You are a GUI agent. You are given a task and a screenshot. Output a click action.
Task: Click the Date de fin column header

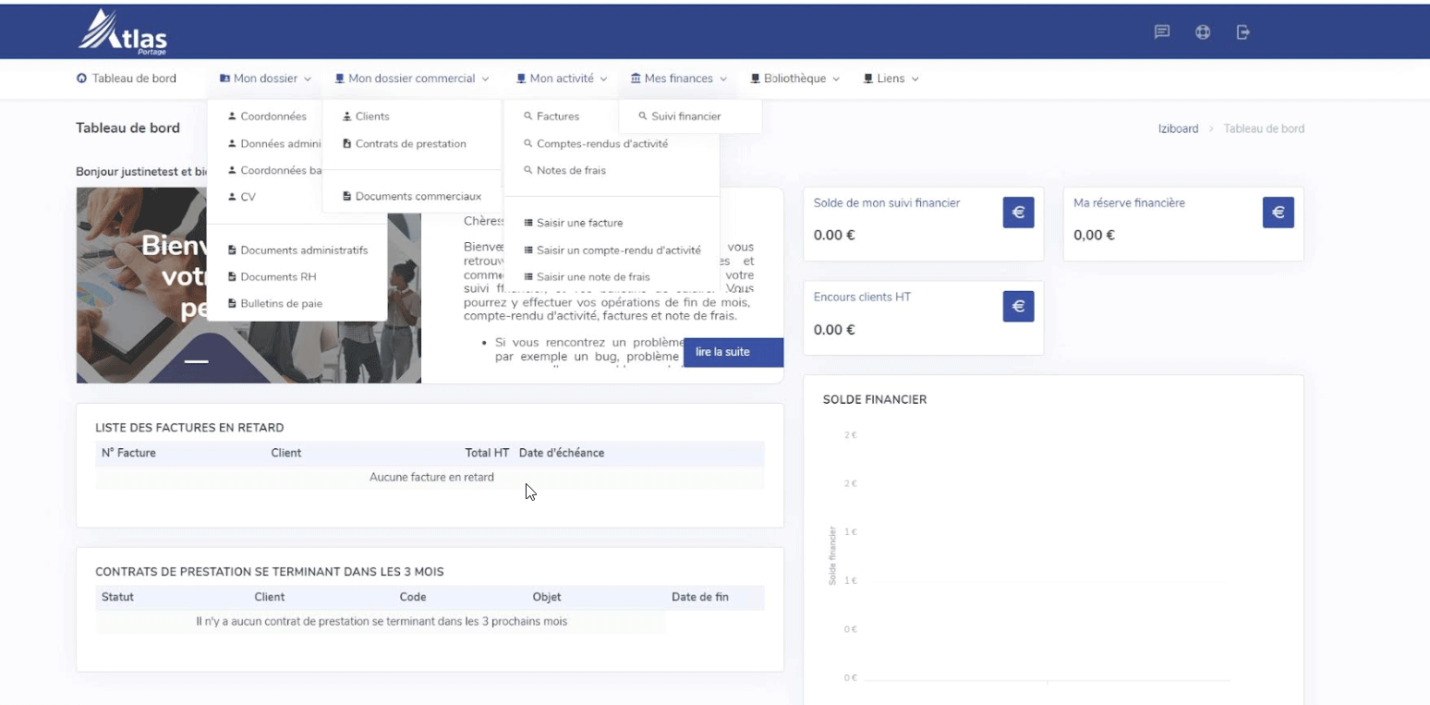click(x=700, y=597)
